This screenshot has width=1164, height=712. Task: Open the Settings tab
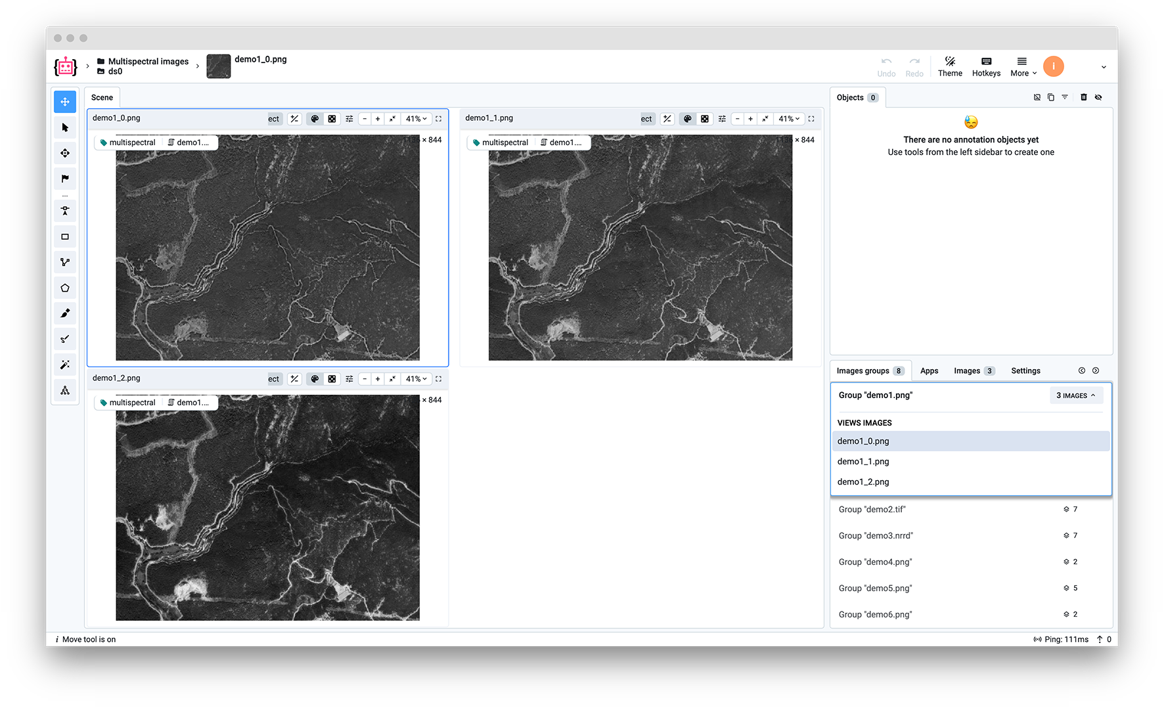(1025, 371)
